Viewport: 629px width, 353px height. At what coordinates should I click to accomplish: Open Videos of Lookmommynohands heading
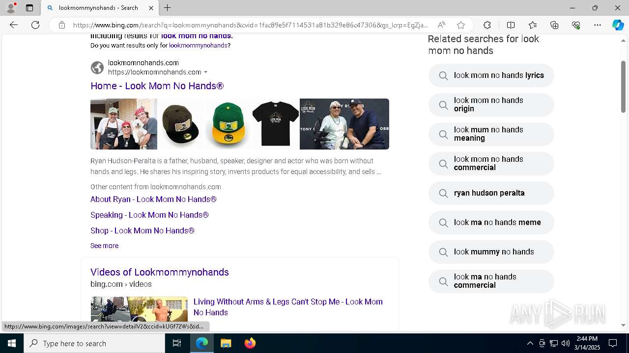[160, 272]
